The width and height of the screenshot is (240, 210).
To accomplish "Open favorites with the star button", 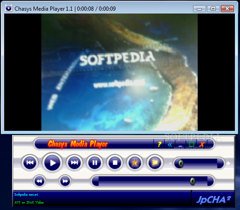I will 135,163.
